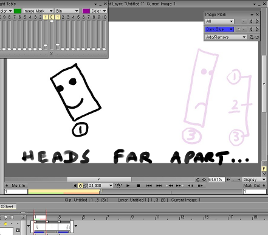Click the green color swatch in Light Table
The width and height of the screenshot is (268, 235).
[x=18, y=11]
